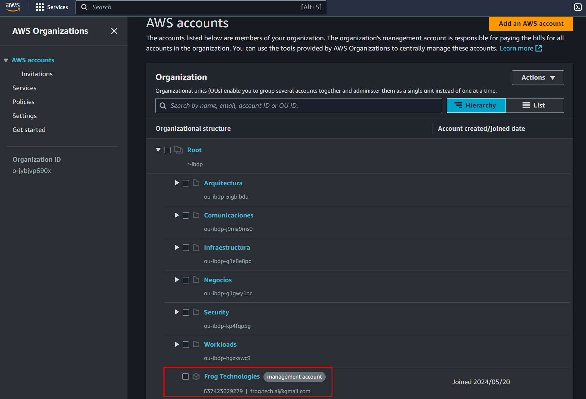Expand the Workloads organizational unit

[x=177, y=344]
